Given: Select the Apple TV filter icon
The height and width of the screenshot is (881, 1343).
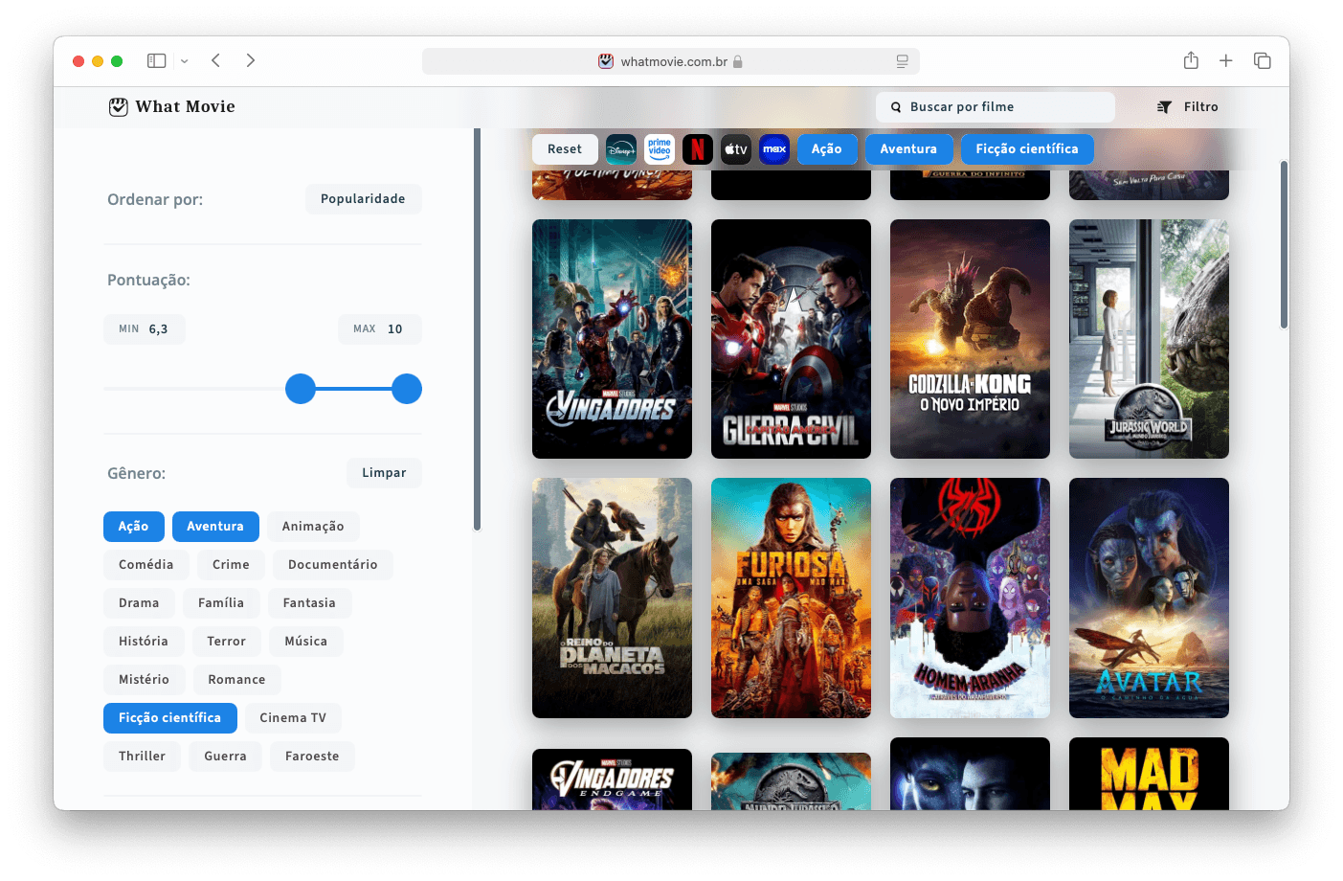Looking at the screenshot, I should (x=736, y=149).
